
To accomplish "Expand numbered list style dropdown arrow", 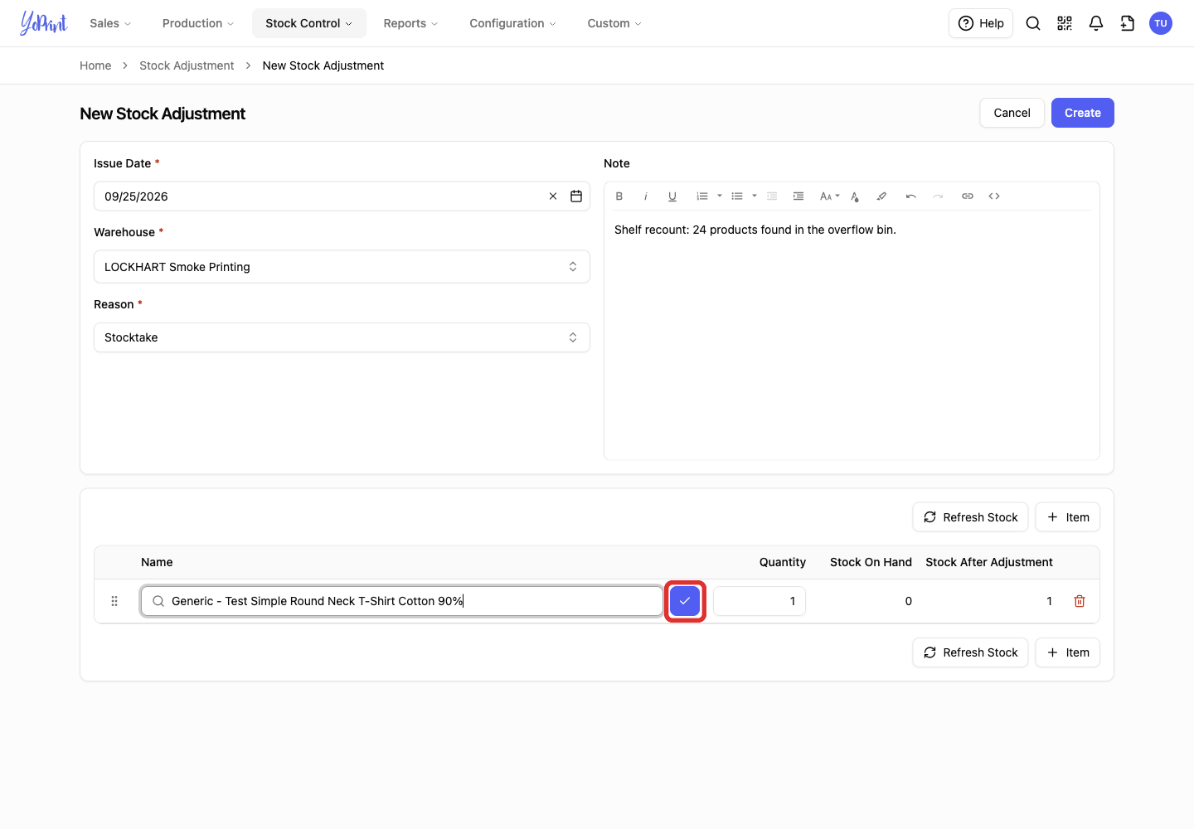I will 720,196.
